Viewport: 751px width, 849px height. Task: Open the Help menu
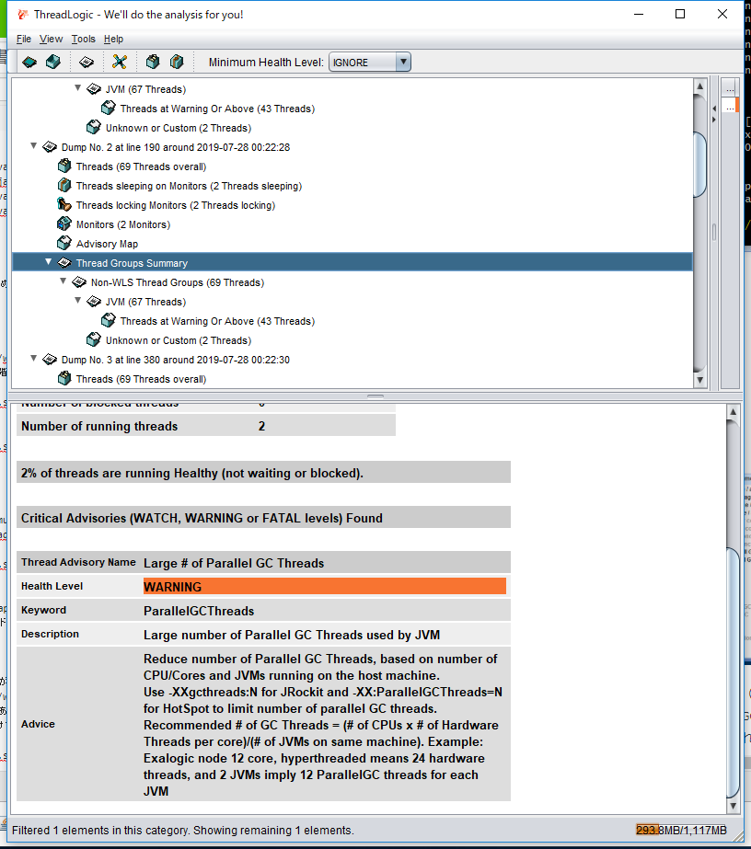click(113, 39)
